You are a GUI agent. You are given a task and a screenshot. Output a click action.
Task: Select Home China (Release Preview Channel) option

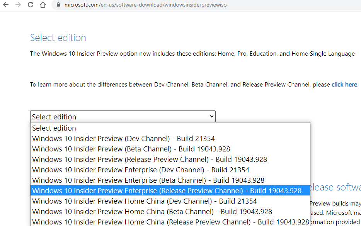click(x=170, y=222)
